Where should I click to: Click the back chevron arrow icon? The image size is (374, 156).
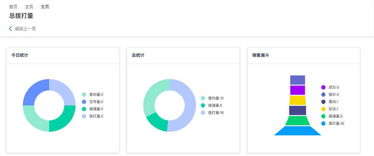tap(11, 29)
